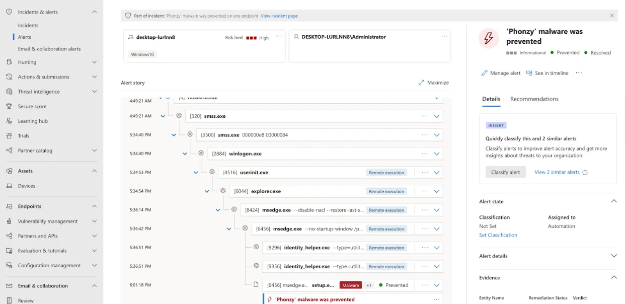Switch to the Recommendations tab
Screen dimensions: 625x304
[534, 99]
